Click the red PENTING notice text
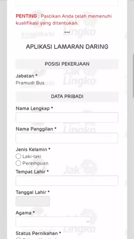This screenshot has height=239, width=134. point(64,20)
